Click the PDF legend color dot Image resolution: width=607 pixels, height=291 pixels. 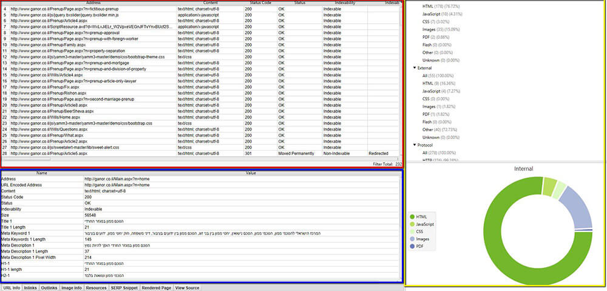click(412, 247)
